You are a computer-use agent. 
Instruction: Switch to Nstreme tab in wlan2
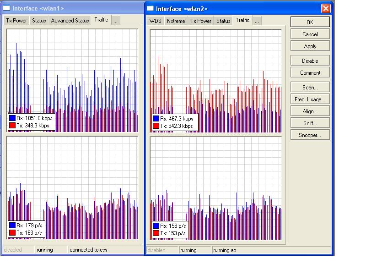click(176, 21)
